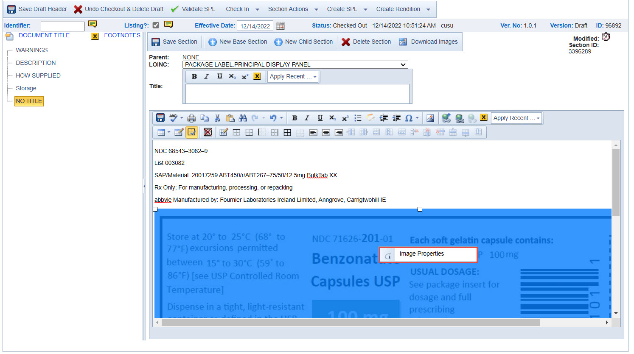The height and width of the screenshot is (354, 634).
Task: Click the copy icon in the editor toolbar
Action: point(205,118)
